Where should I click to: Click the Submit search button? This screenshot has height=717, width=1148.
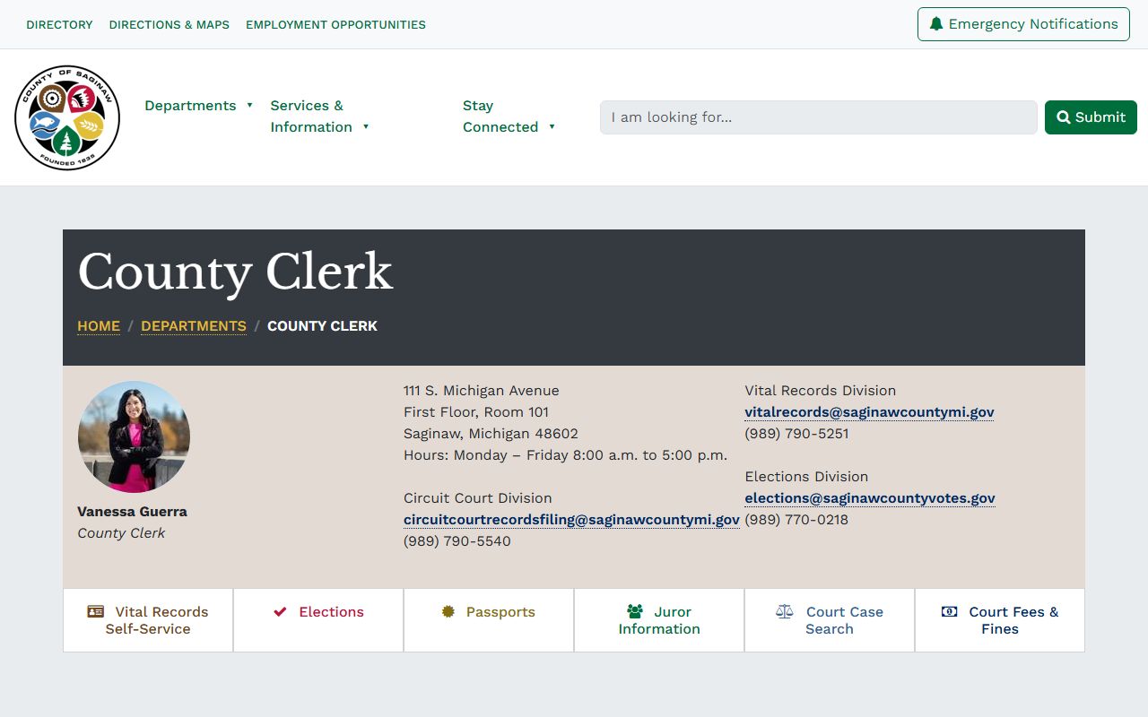1091,117
